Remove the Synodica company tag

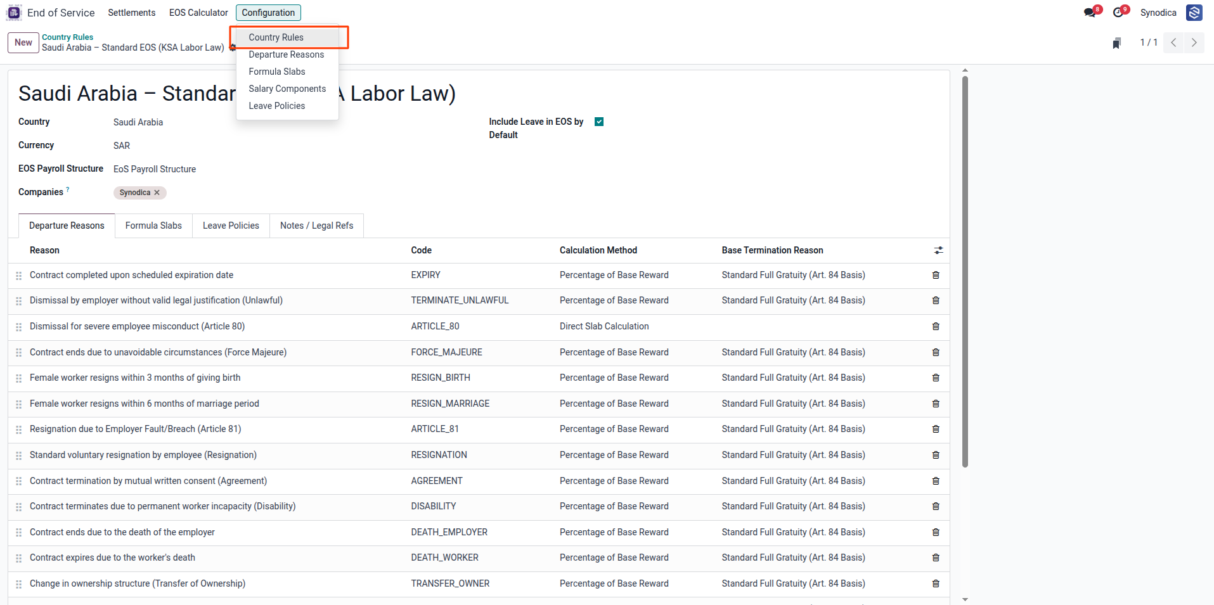[x=157, y=193]
